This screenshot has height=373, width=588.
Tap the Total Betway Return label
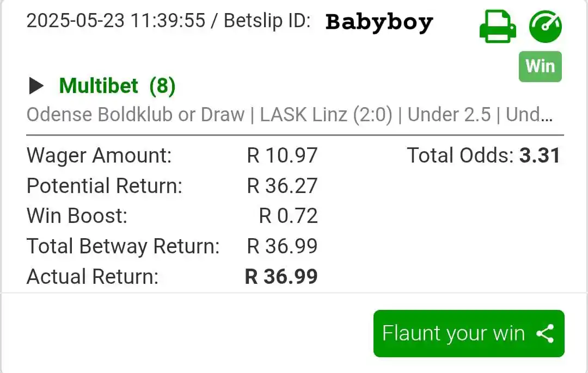coord(123,246)
